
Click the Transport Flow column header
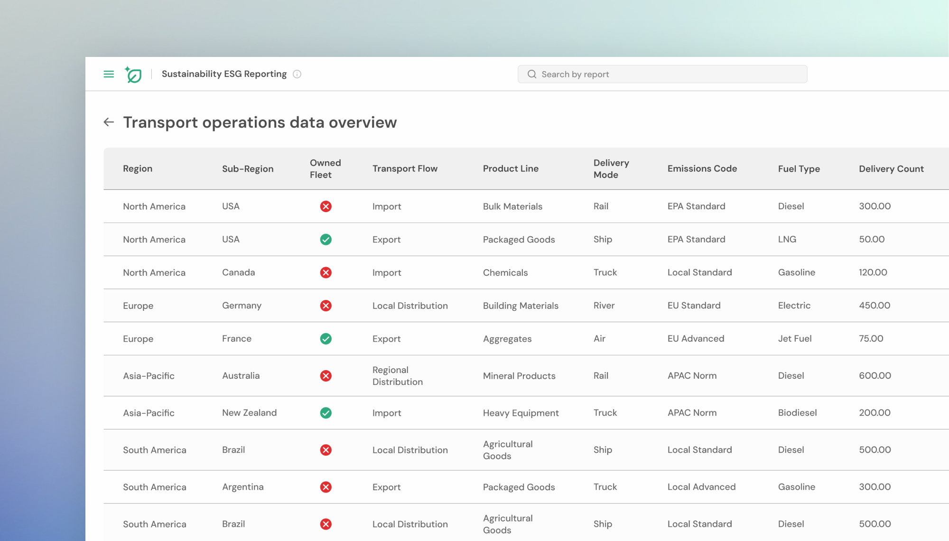[x=405, y=168]
